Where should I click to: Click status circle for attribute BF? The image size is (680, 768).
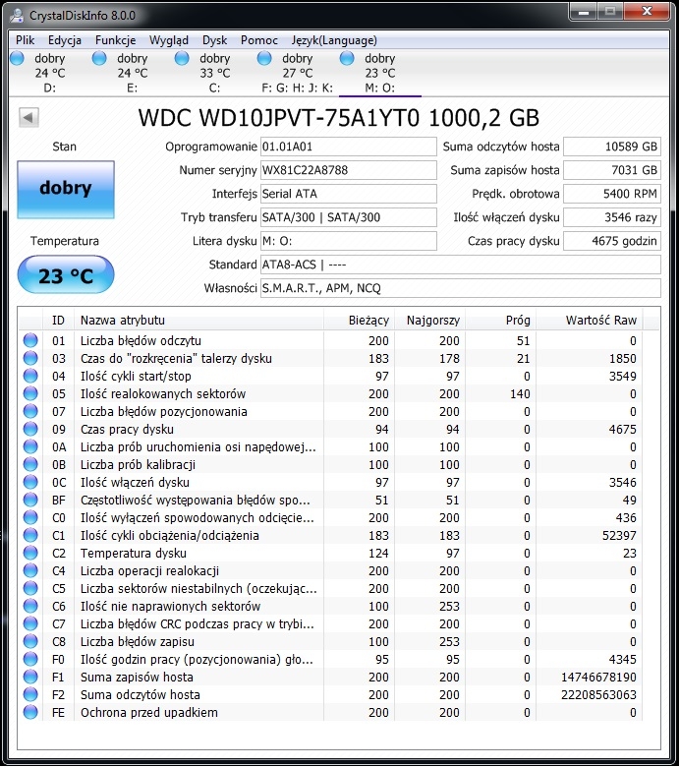pos(30,500)
